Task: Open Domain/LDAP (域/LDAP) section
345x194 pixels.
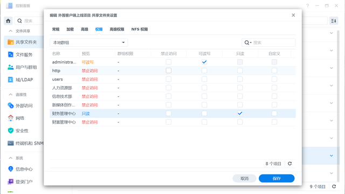Action: 24,80
